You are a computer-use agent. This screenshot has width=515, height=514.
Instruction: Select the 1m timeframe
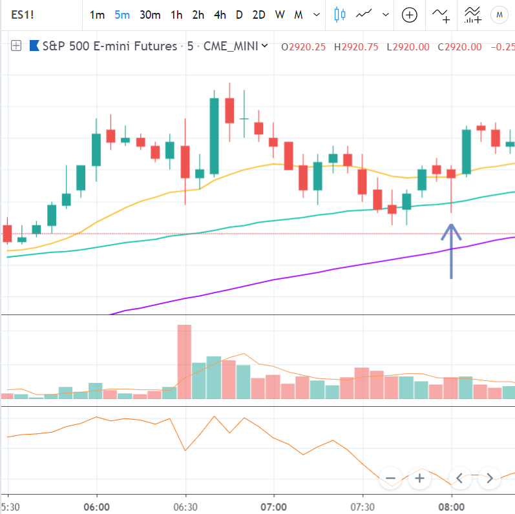(97, 15)
